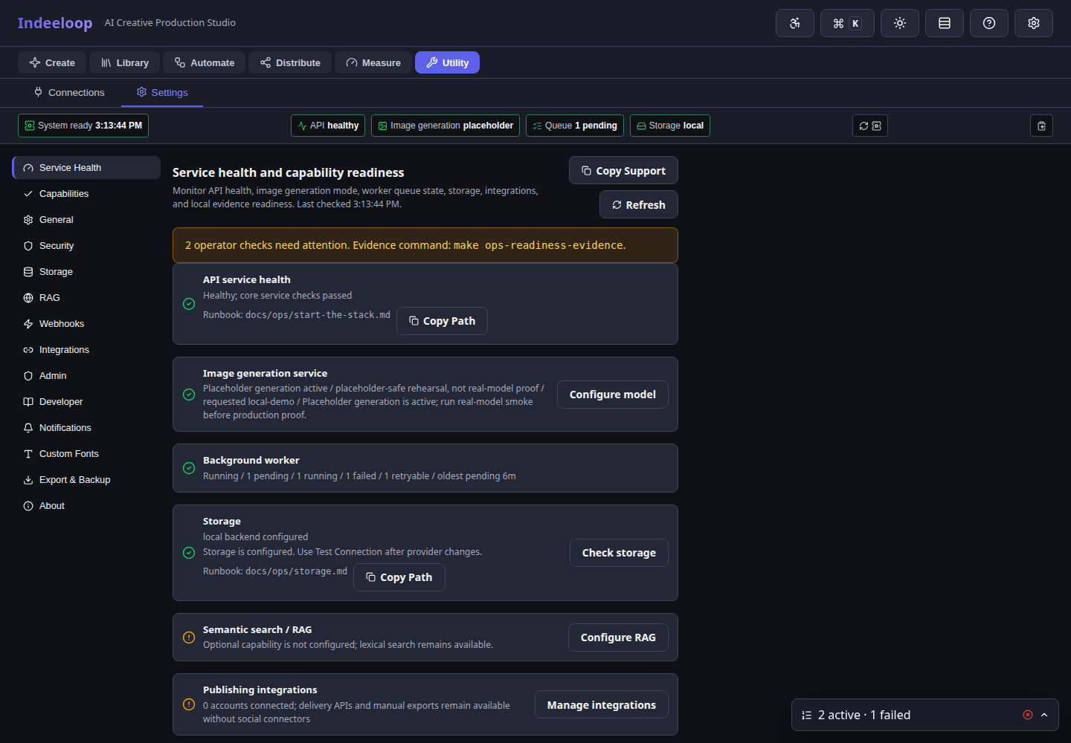Open Export & Backup in sidebar
Screen dimensions: 1071x743
pyautogui.click(x=86, y=480)
